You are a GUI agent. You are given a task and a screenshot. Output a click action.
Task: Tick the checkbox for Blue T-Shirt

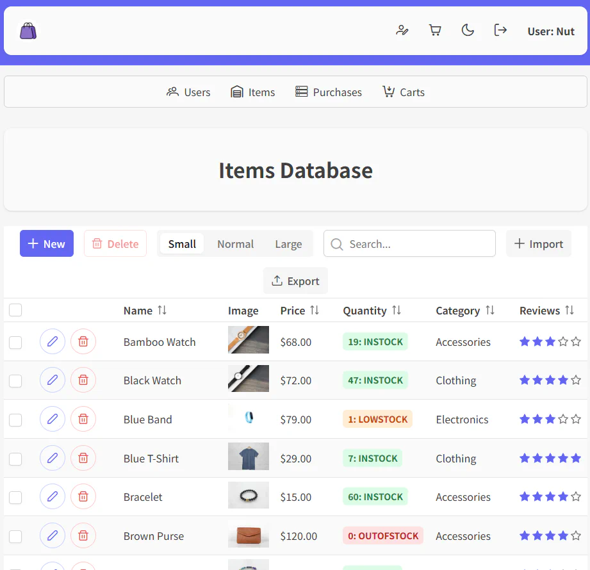[15, 459]
